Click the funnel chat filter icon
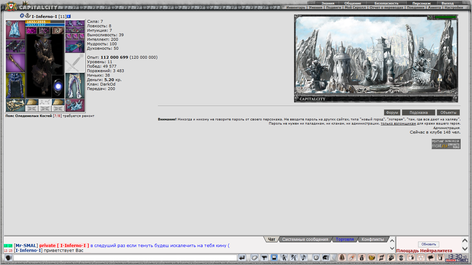 [264, 257]
